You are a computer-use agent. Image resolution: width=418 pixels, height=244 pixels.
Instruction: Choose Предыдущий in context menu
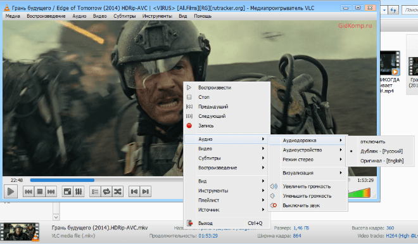click(227, 106)
